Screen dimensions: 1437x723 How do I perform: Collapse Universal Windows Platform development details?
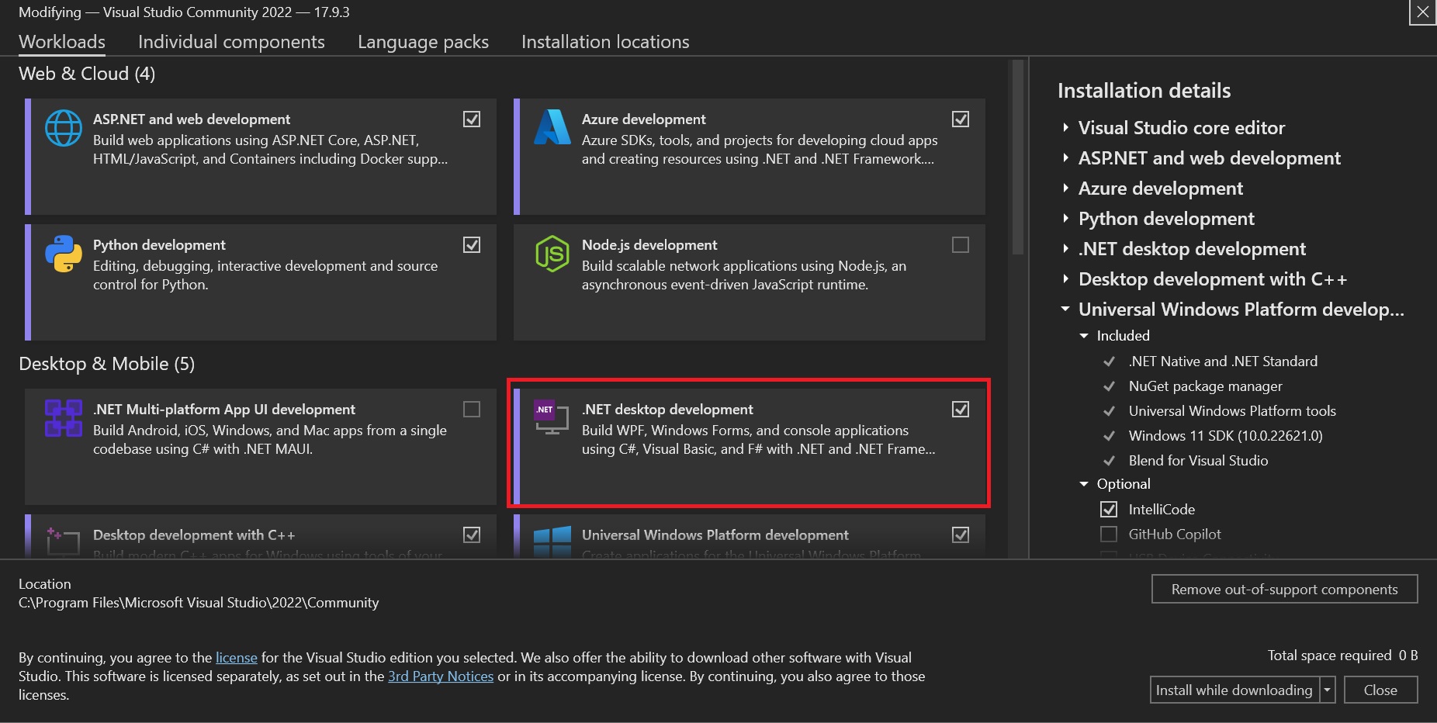pos(1065,309)
